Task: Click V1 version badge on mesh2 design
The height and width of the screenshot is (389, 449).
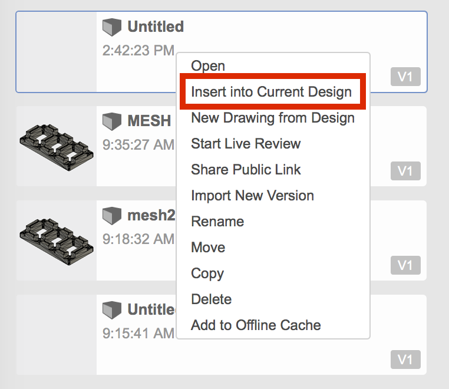Action: coord(405,265)
